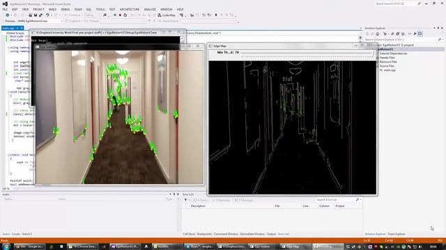The width and height of the screenshot is (446, 250).
Task: Open the DEBUG menu
Action: (65, 9)
